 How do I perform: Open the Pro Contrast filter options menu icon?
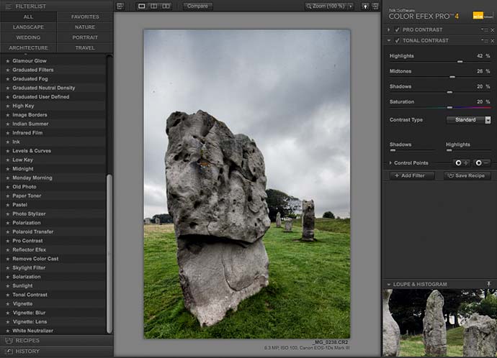click(484, 29)
